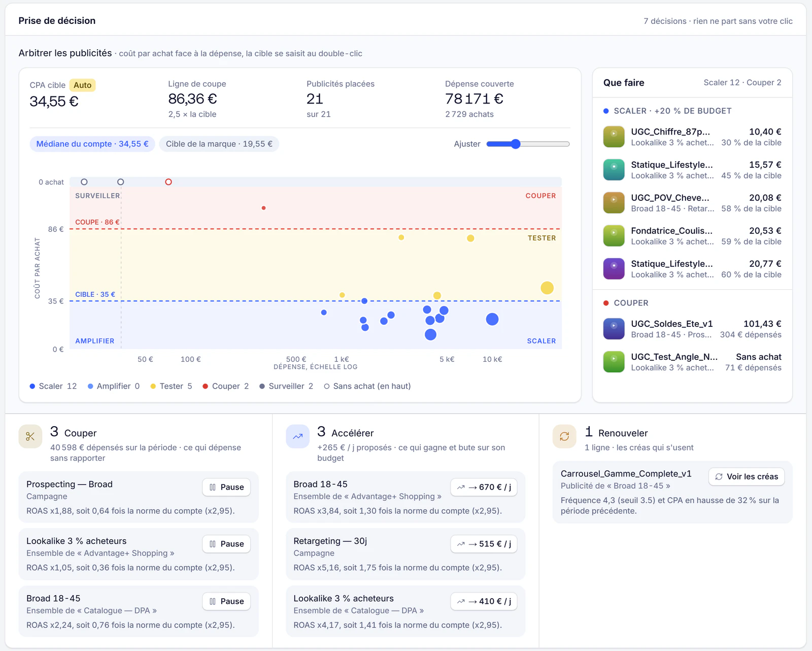The image size is (812, 651).
Task: Click the Ajuster slider handle
Action: 516,144
